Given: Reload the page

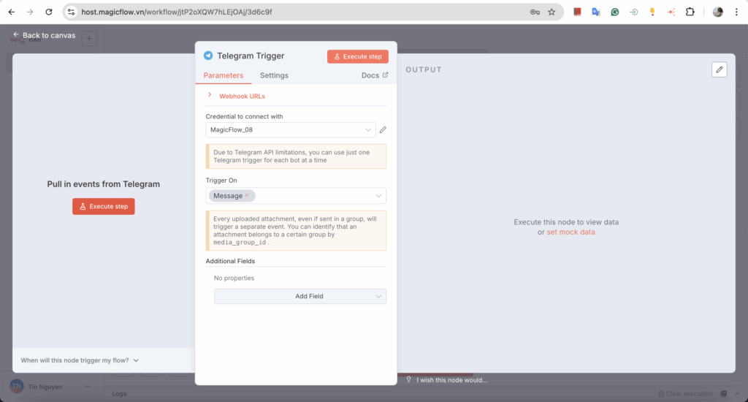Looking at the screenshot, I should tap(49, 12).
